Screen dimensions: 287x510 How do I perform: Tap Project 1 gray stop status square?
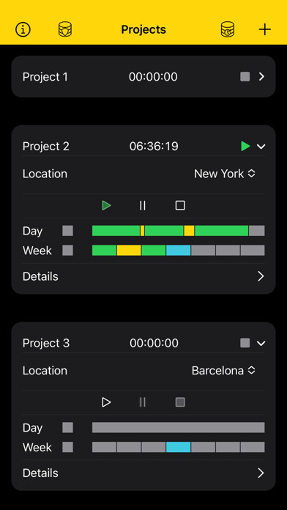pos(245,77)
